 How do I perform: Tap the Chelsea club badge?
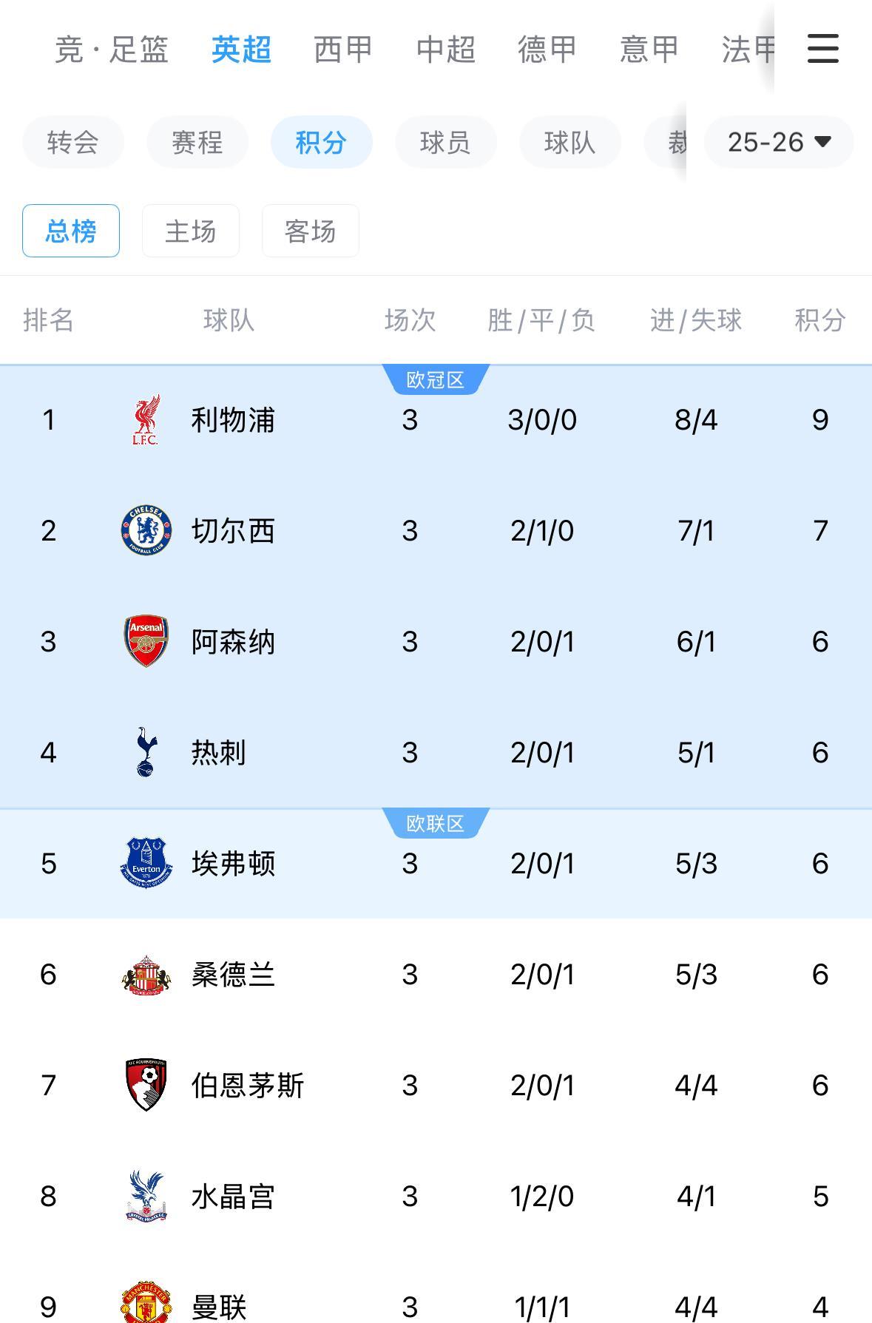click(146, 530)
